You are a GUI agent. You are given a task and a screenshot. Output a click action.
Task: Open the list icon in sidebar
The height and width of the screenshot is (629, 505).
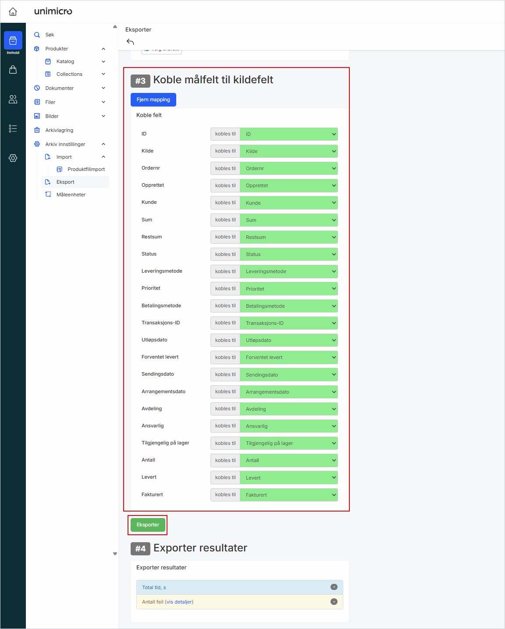point(13,128)
